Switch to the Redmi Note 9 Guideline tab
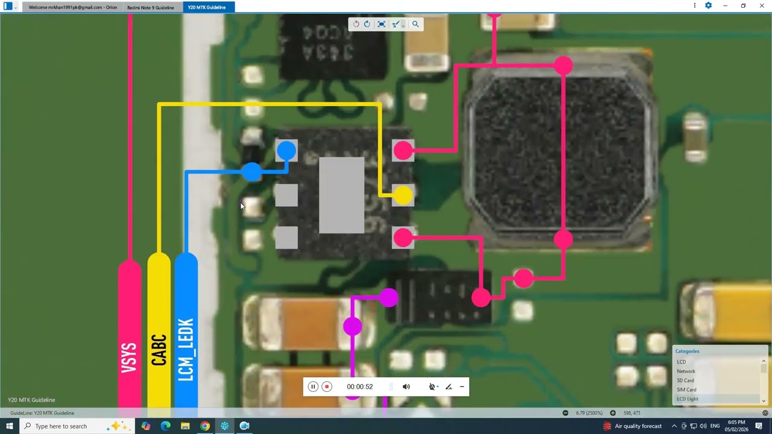 click(150, 7)
